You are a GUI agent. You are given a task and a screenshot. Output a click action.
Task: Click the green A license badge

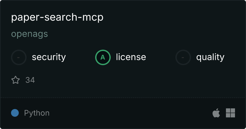coord(103,57)
